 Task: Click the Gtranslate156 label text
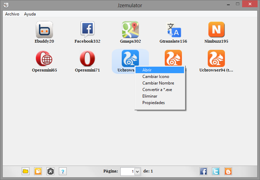click(173, 41)
